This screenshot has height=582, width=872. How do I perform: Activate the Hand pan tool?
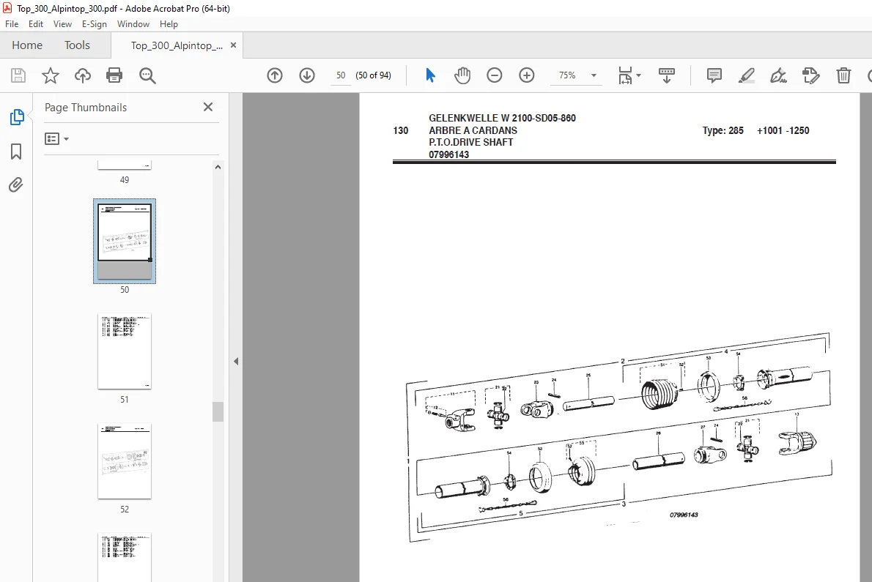pos(462,75)
